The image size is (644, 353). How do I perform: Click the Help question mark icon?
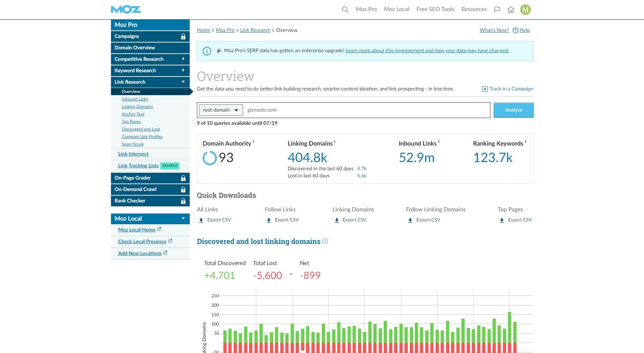point(515,30)
